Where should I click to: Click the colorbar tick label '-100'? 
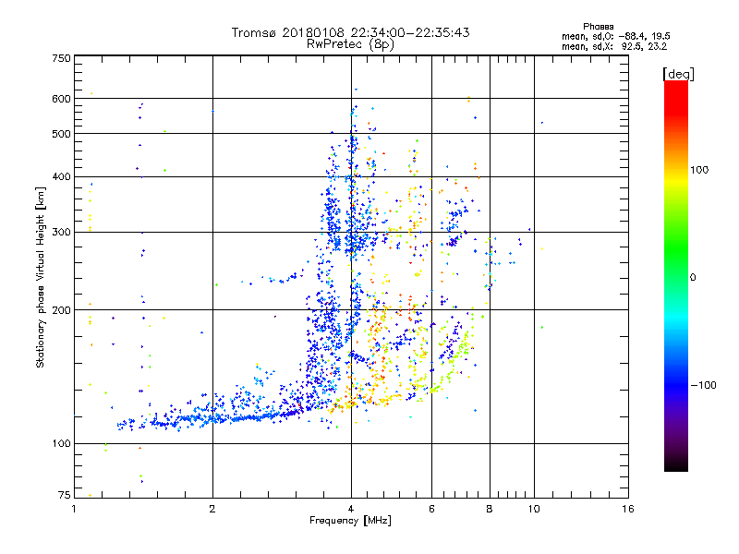pos(703,385)
